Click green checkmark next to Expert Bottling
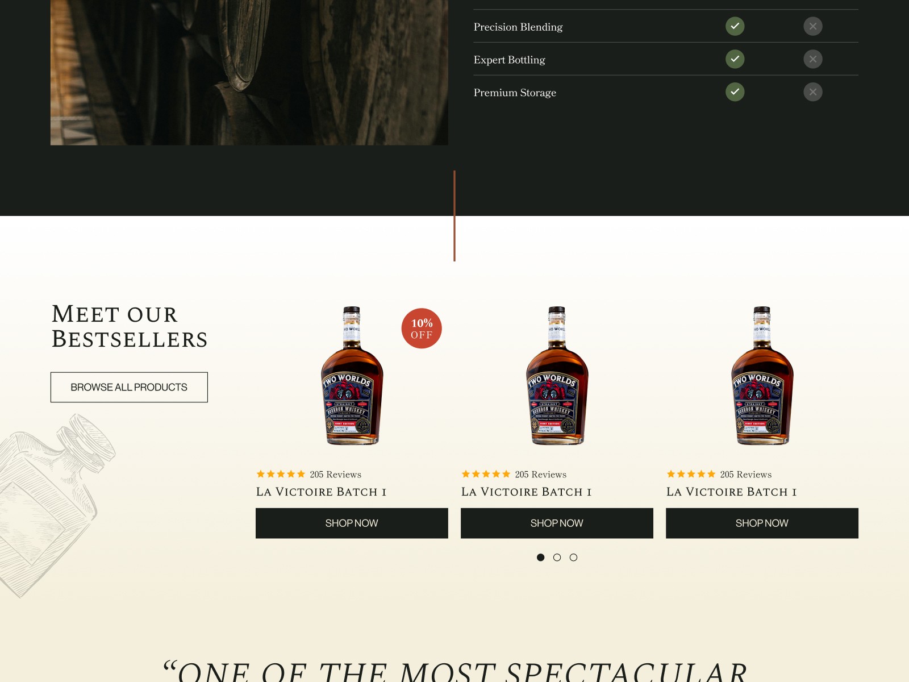This screenshot has width=909, height=682. pyautogui.click(x=735, y=59)
